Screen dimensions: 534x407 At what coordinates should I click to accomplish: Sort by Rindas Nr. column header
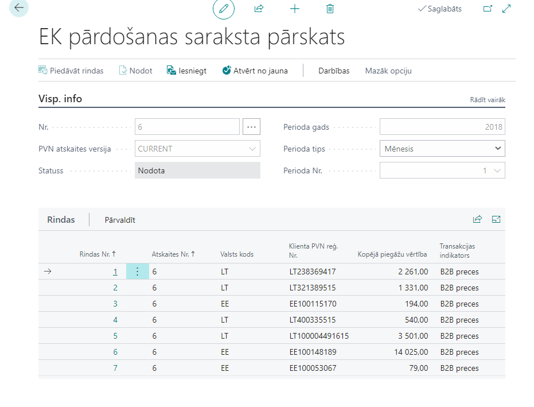tap(98, 254)
